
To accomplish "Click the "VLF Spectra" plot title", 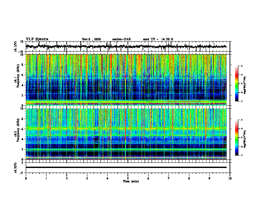I will tap(37, 39).
